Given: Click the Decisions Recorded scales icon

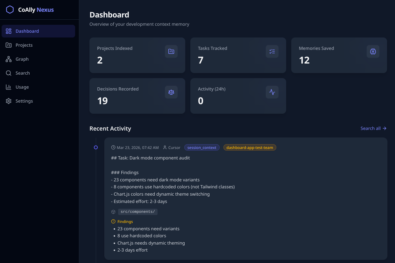Looking at the screenshot, I should (x=171, y=92).
